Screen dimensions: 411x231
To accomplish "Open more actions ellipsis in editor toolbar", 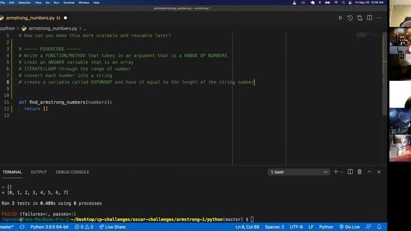I will 379,18.
